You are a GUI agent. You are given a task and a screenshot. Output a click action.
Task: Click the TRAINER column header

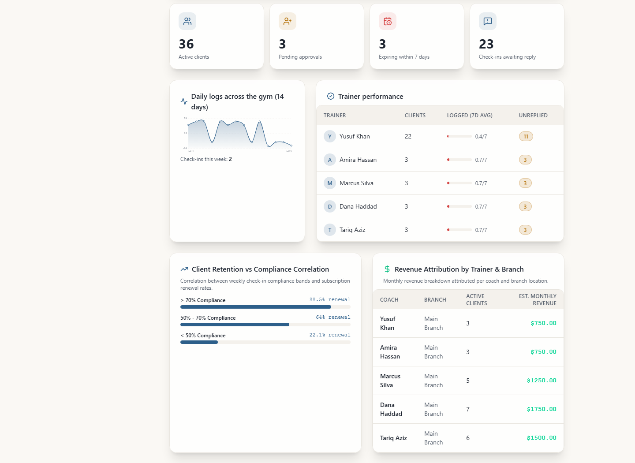coord(335,116)
